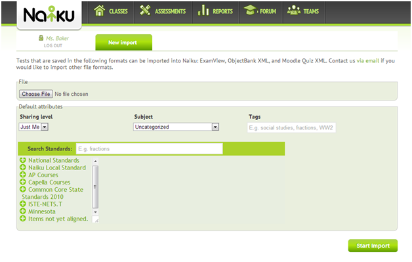Click the pencil and ruler Assessments icon

(145, 11)
